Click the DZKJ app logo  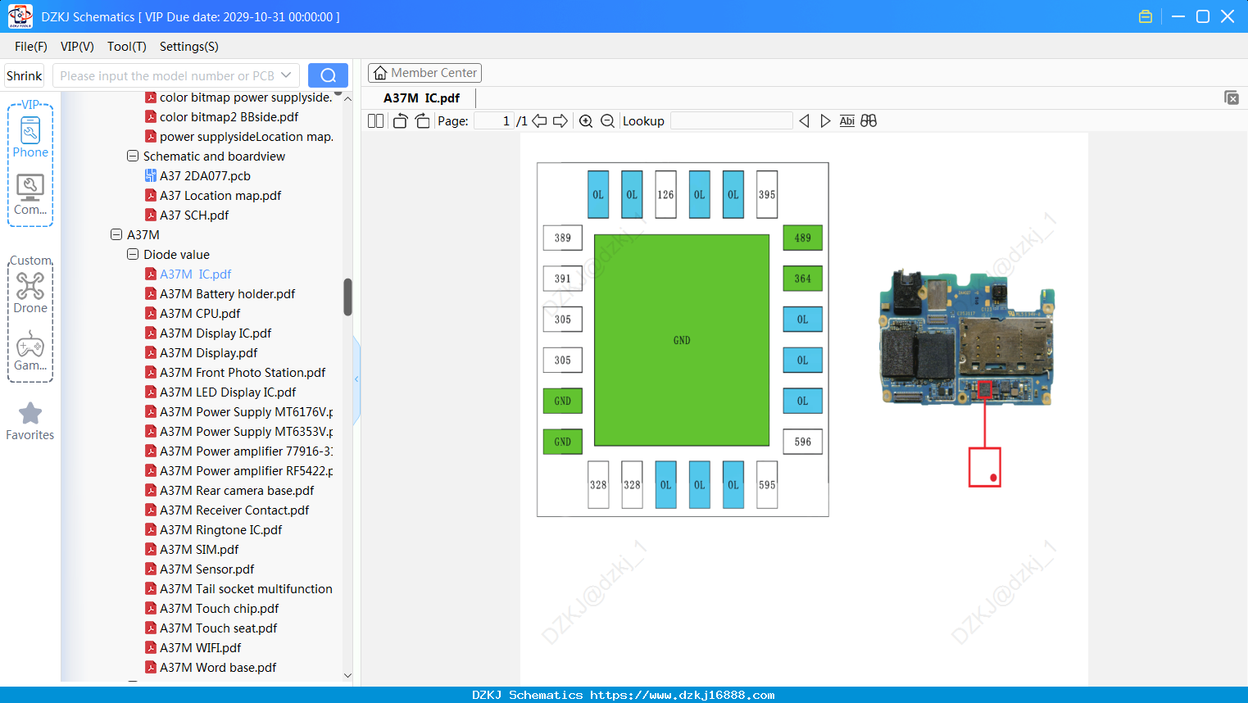tap(20, 16)
